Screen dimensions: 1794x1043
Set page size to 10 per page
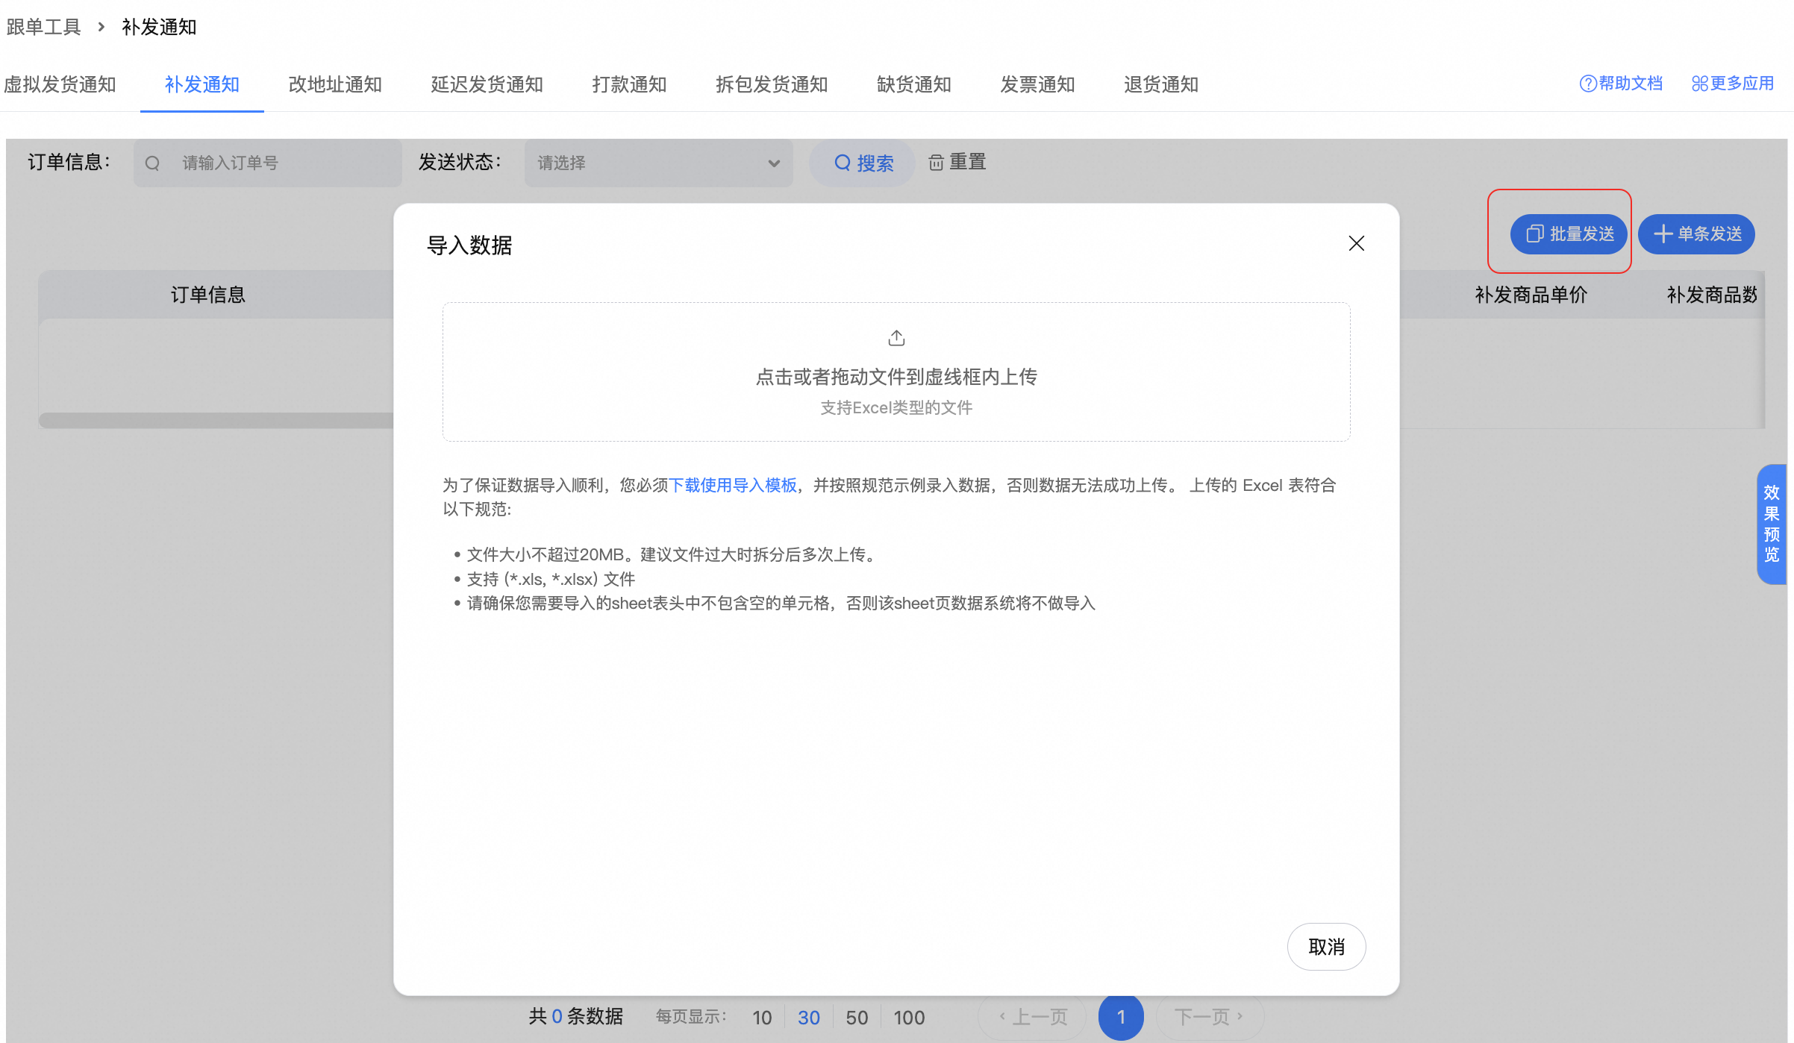click(762, 1017)
